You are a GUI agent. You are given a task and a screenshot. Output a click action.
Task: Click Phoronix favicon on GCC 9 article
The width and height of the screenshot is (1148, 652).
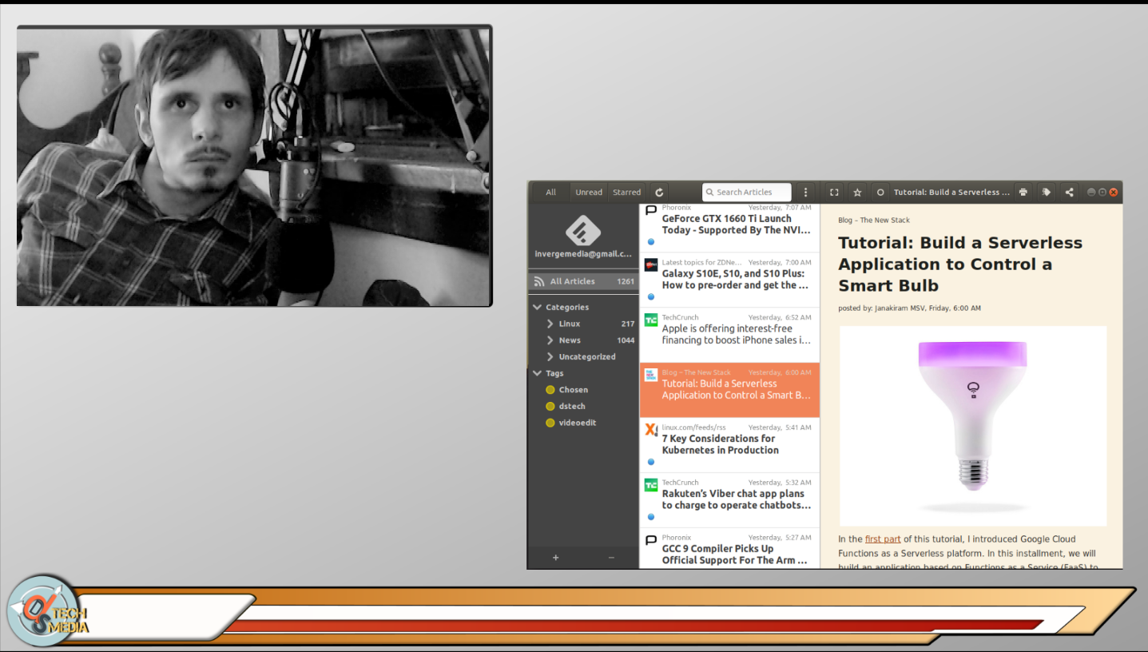[x=651, y=540]
